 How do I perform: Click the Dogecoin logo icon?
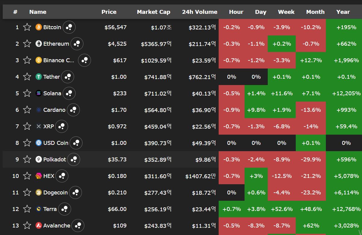[x=39, y=193]
